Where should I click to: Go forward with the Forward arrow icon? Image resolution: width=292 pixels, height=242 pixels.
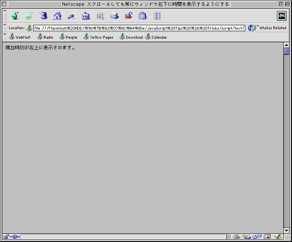(29, 16)
